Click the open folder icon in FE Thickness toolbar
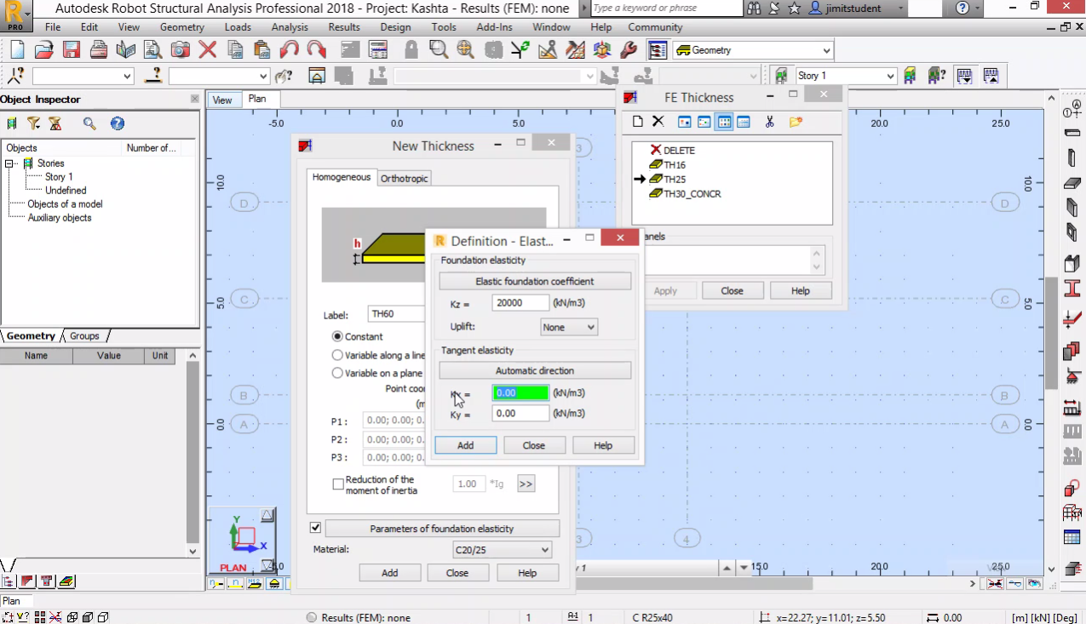Screen dimensions: 1086x624 click(x=796, y=122)
